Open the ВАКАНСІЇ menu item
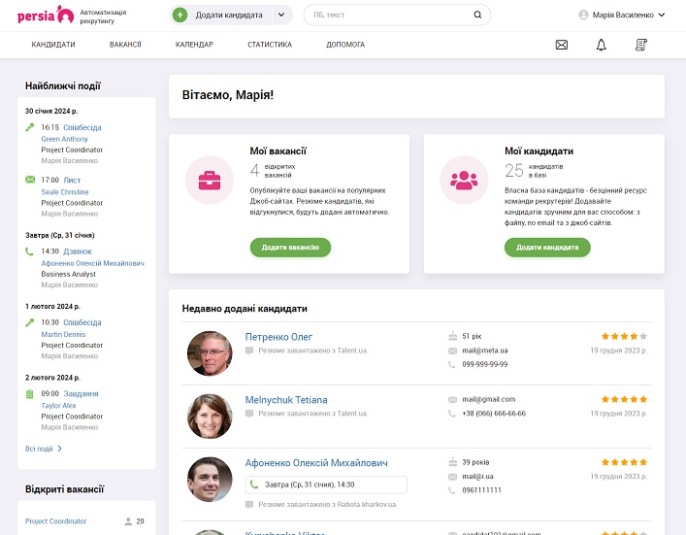Image resolution: width=686 pixels, height=535 pixels. point(125,45)
